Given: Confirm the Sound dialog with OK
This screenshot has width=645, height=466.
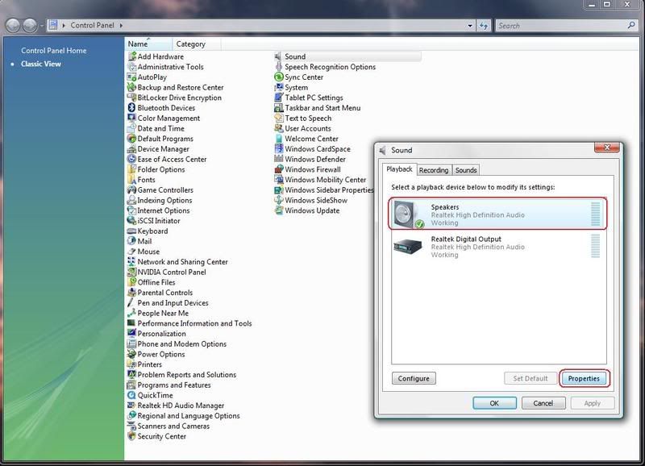Looking at the screenshot, I should coord(494,403).
